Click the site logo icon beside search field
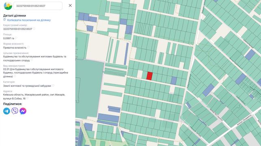The height and width of the screenshot is (146, 261). click(8, 6)
